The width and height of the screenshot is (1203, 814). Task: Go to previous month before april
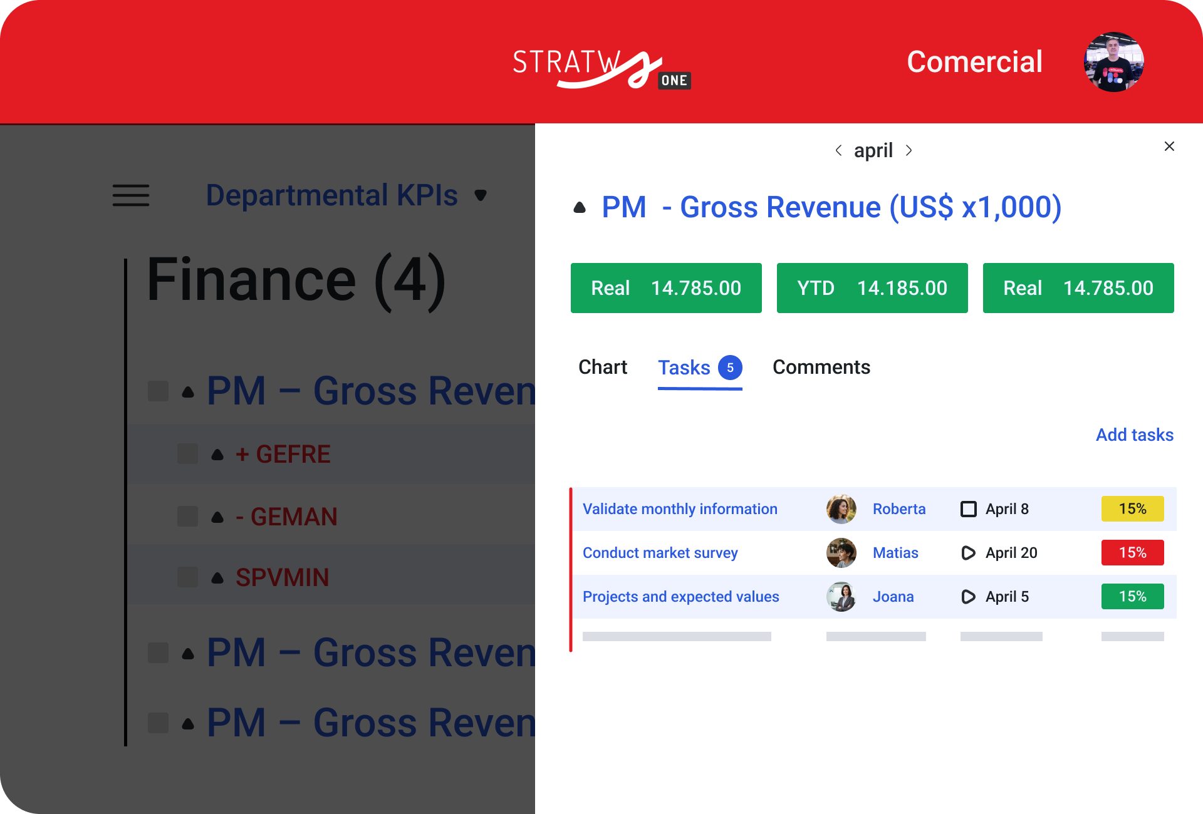click(838, 150)
